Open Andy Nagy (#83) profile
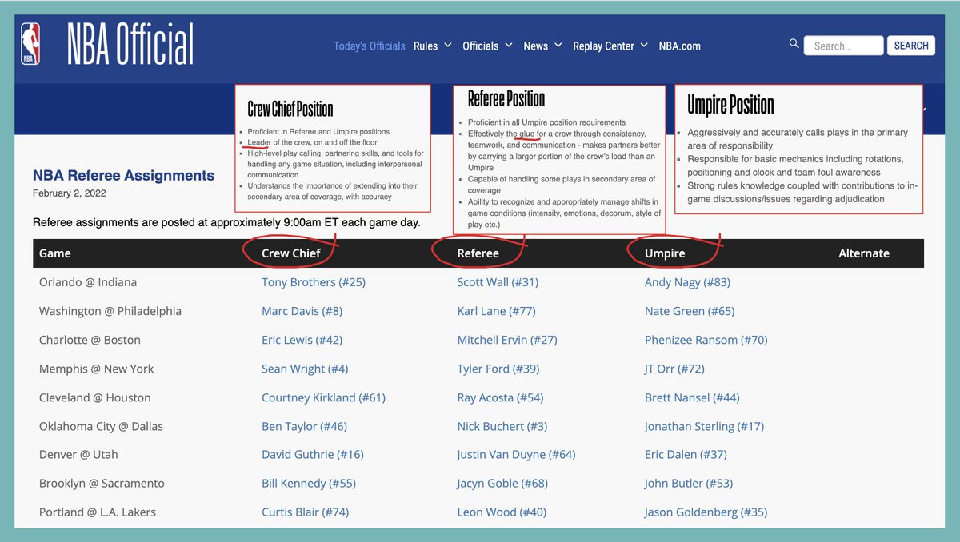Image resolution: width=960 pixels, height=542 pixels. 687,282
